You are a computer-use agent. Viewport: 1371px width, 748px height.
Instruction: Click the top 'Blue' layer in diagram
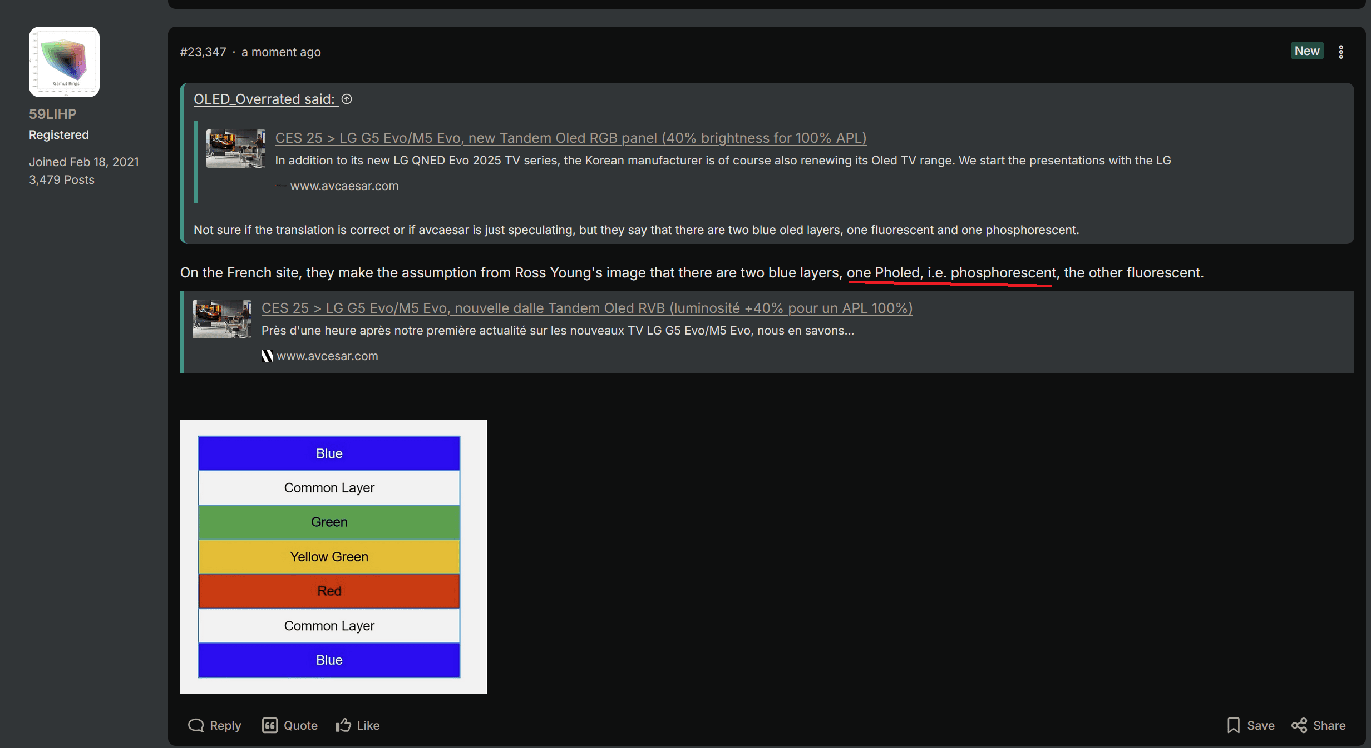coord(329,453)
